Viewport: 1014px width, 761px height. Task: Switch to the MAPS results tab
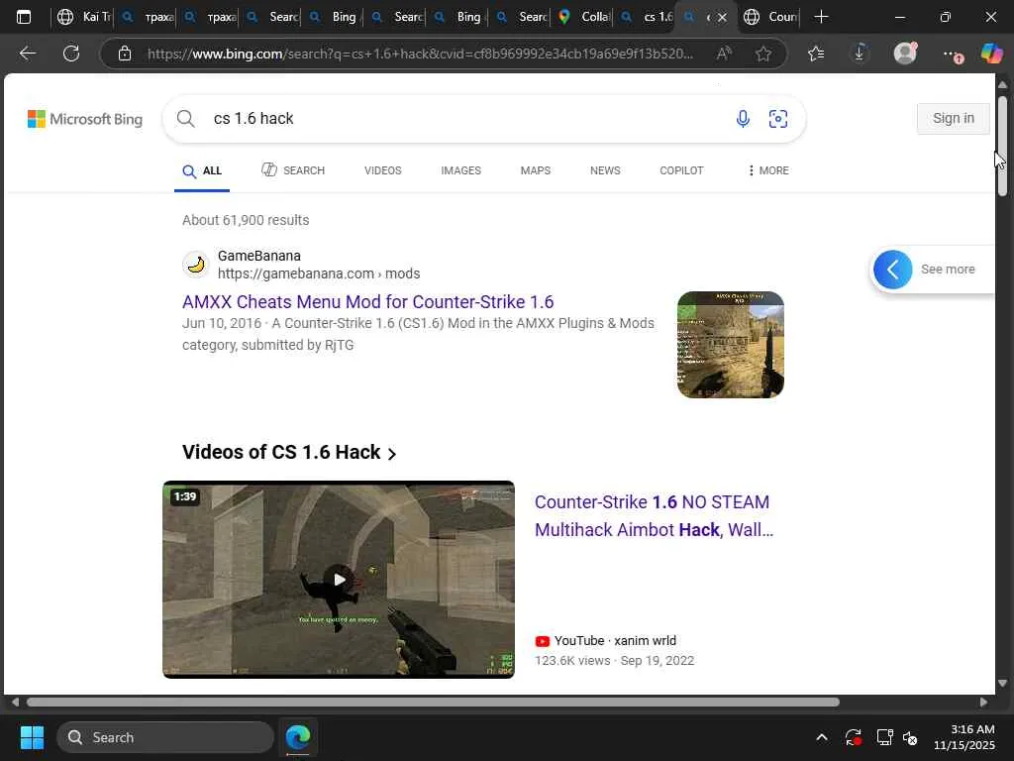coord(536,170)
